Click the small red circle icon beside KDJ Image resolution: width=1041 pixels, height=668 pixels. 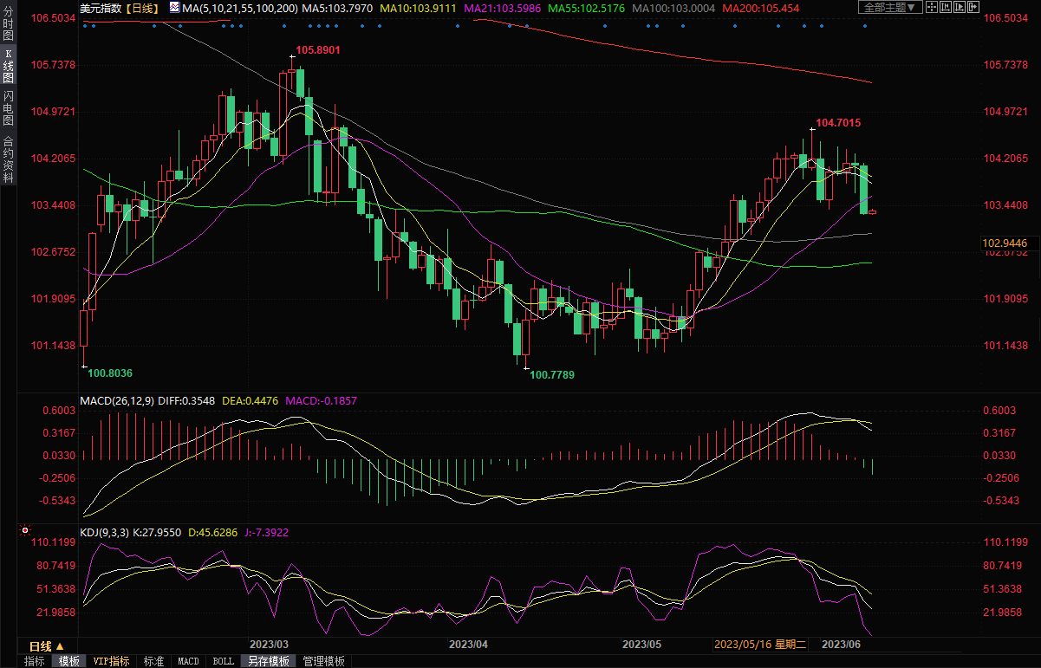[25, 529]
